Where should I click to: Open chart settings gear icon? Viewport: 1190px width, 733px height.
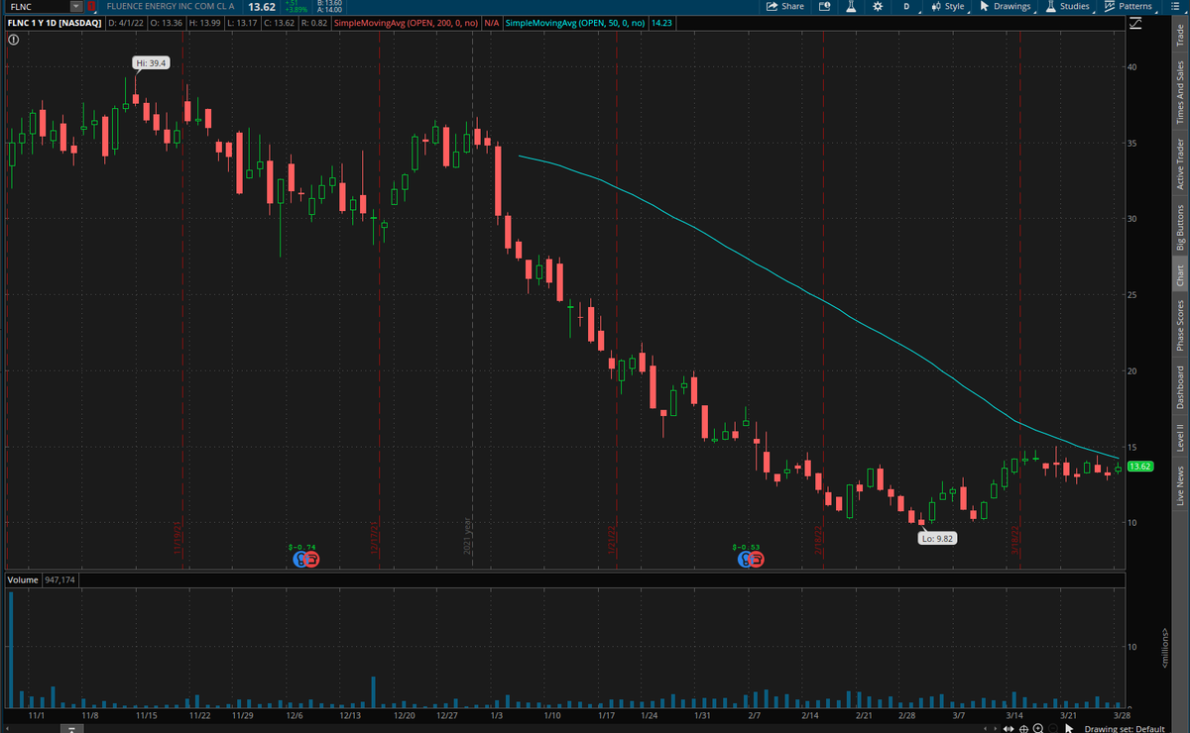click(x=878, y=6)
